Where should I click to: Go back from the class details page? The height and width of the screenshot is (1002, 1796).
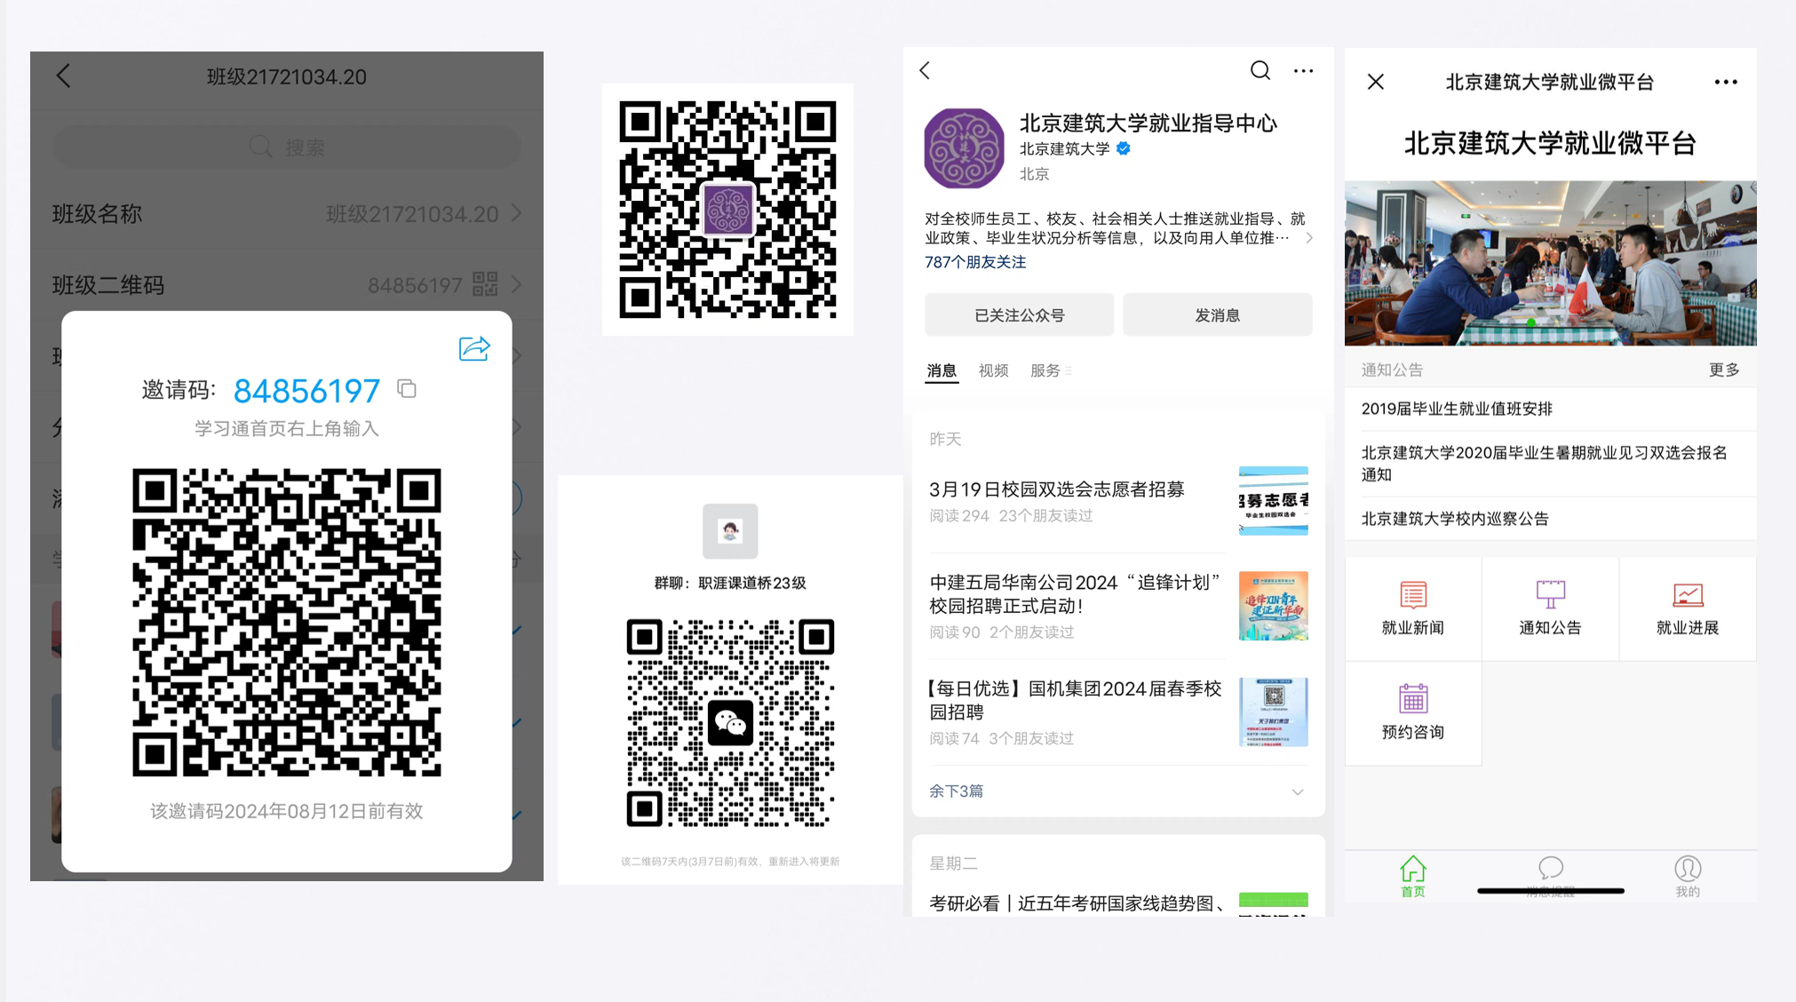coord(63,76)
